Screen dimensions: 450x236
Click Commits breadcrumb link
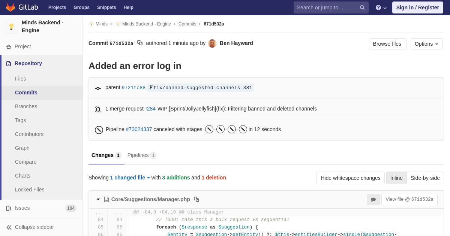tap(187, 24)
